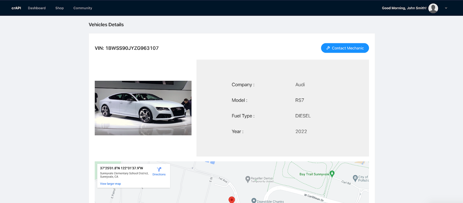Viewport: 463px width, 203px height.
Task: Click coordinates 37°25'01.8"N text on map
Action: (x=122, y=168)
